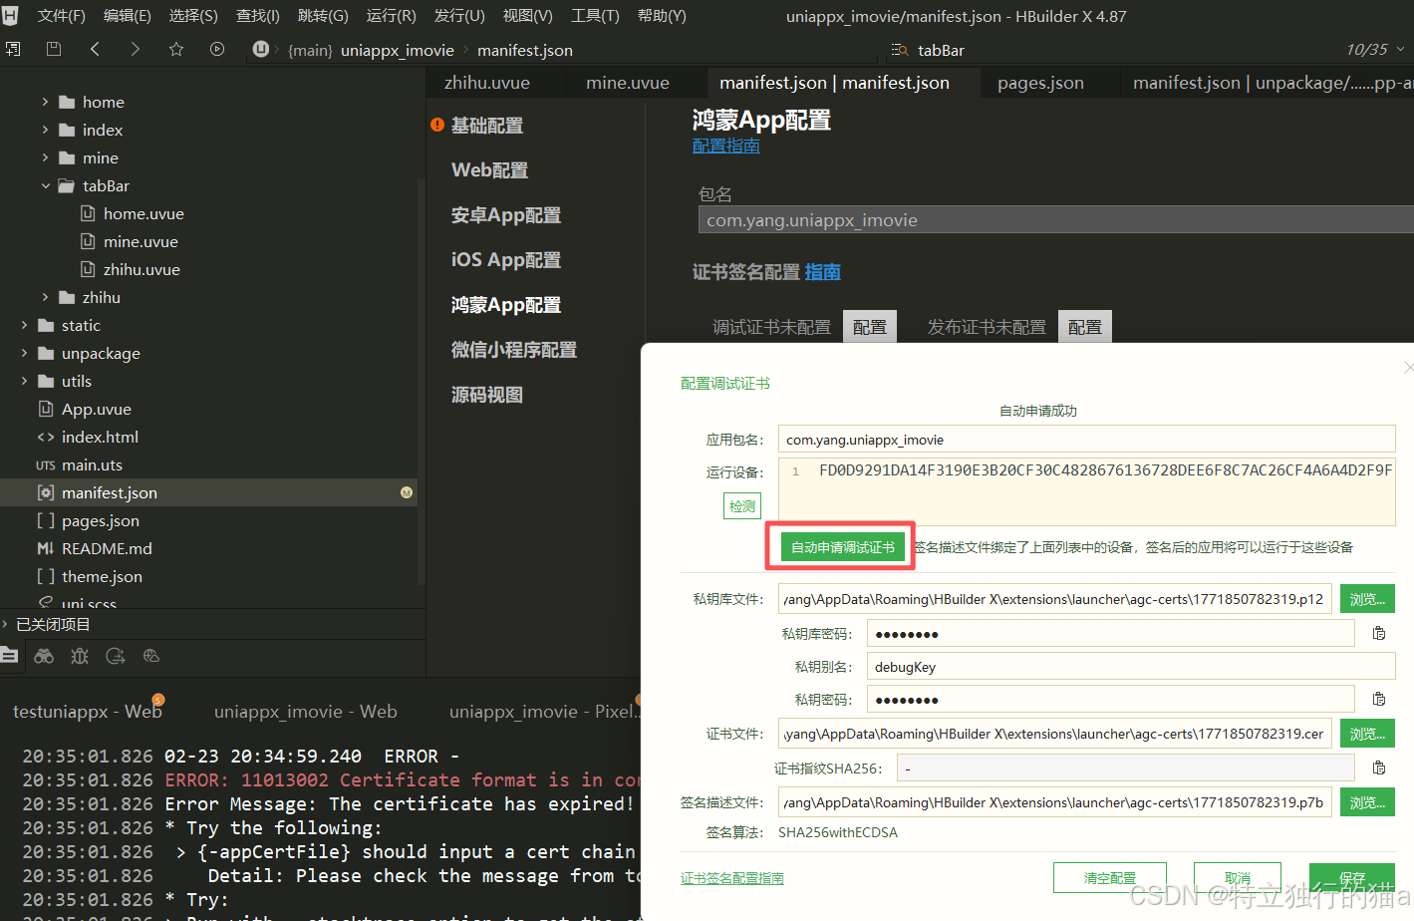Click the 检测 device button
Image resolution: width=1414 pixels, height=921 pixels.
coord(741,506)
